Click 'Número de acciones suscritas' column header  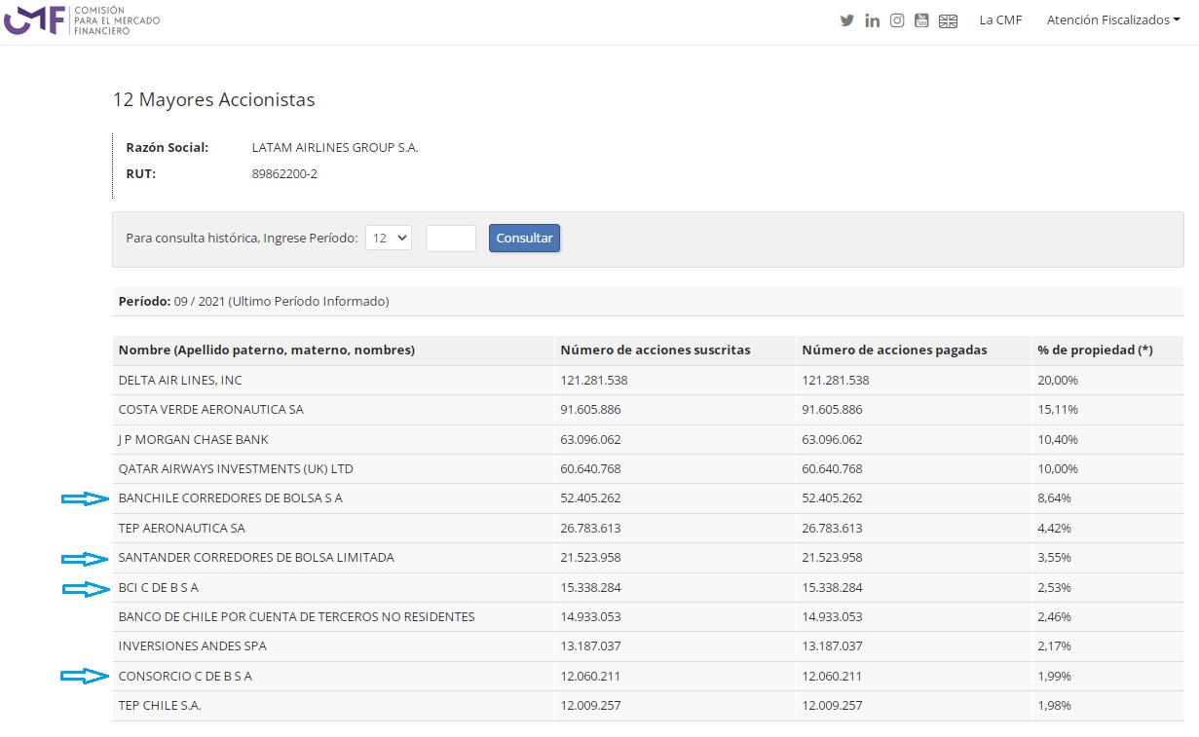click(x=655, y=350)
